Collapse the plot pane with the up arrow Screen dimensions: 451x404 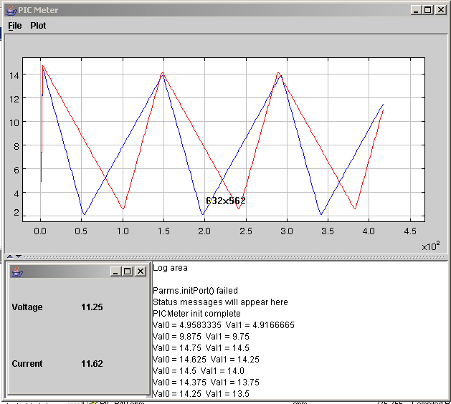pos(9,256)
